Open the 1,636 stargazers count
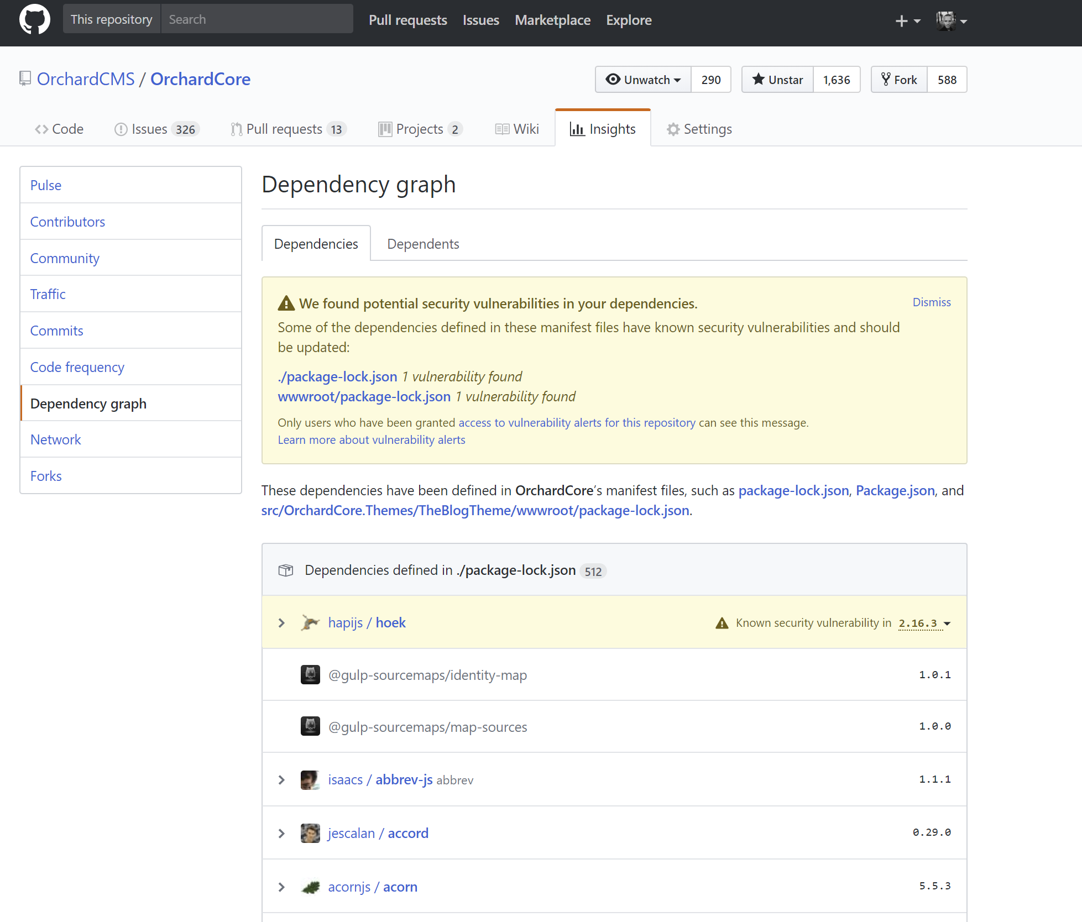 837,80
